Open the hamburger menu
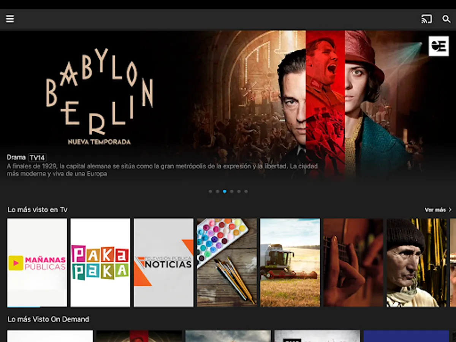Screen dimensions: 456x342 click(x=10, y=19)
